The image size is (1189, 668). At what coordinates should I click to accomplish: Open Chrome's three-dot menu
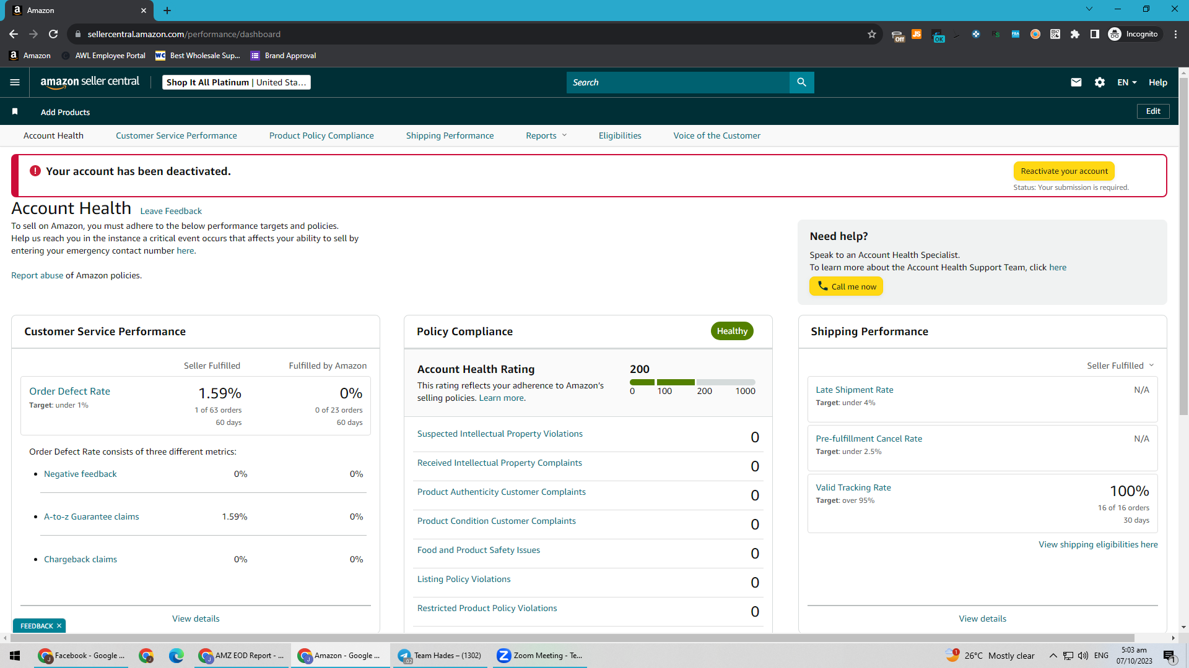pos(1175,34)
